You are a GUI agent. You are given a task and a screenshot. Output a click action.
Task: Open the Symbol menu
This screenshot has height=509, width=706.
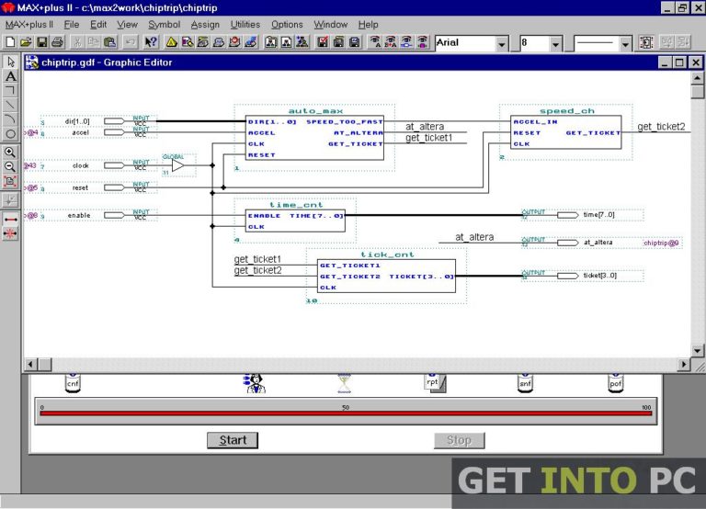tap(165, 24)
